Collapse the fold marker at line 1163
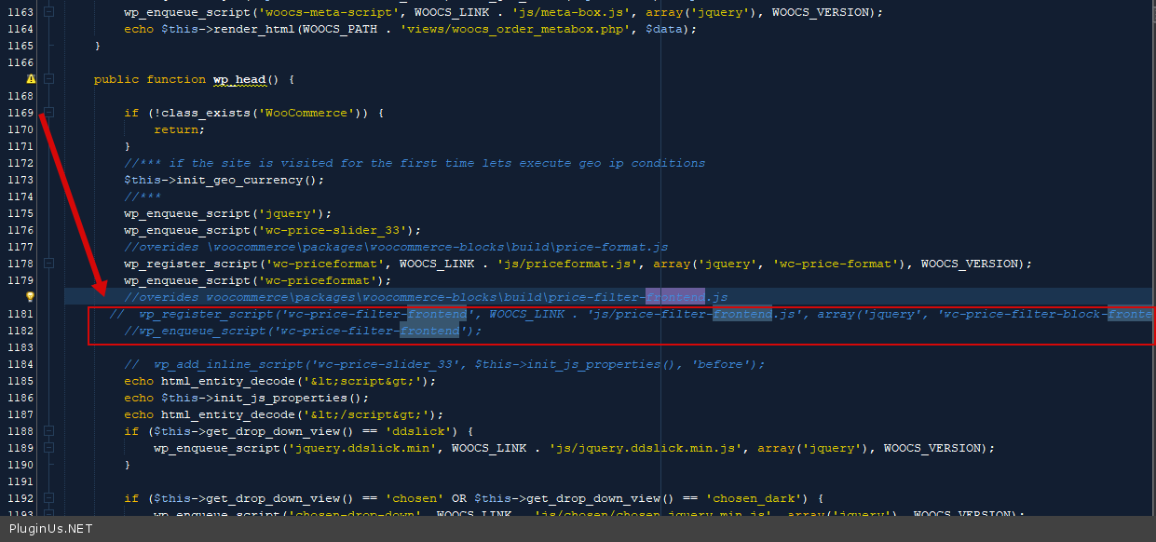Viewport: 1156px width, 542px height. pyautogui.click(x=48, y=12)
